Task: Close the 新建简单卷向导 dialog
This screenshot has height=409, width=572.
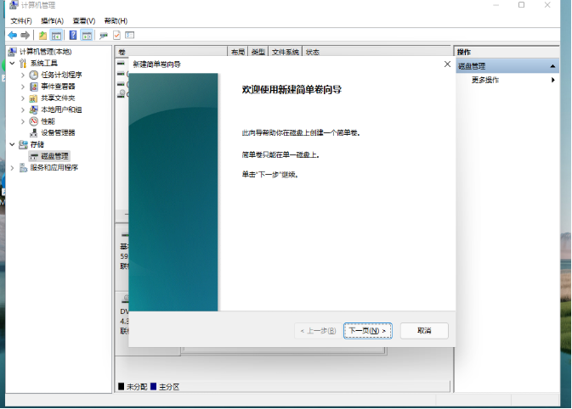Action: point(447,64)
